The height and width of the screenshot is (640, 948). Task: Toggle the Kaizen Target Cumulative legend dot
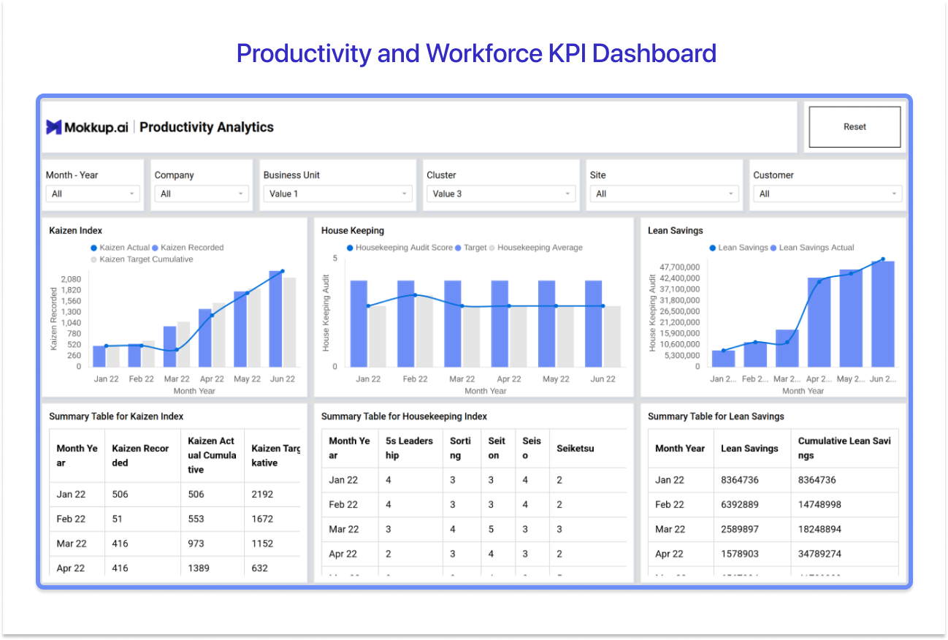pos(94,259)
